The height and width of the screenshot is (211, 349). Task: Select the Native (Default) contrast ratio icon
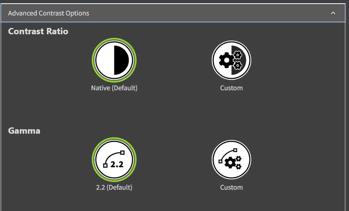tap(114, 60)
